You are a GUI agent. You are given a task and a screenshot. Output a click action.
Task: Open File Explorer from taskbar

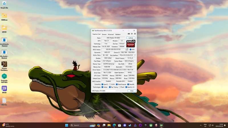pyautogui.click(x=109, y=125)
